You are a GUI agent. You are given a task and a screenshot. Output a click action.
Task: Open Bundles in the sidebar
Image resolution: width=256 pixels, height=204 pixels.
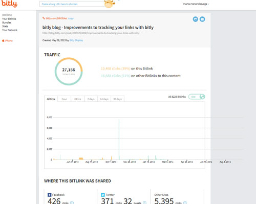7,22
